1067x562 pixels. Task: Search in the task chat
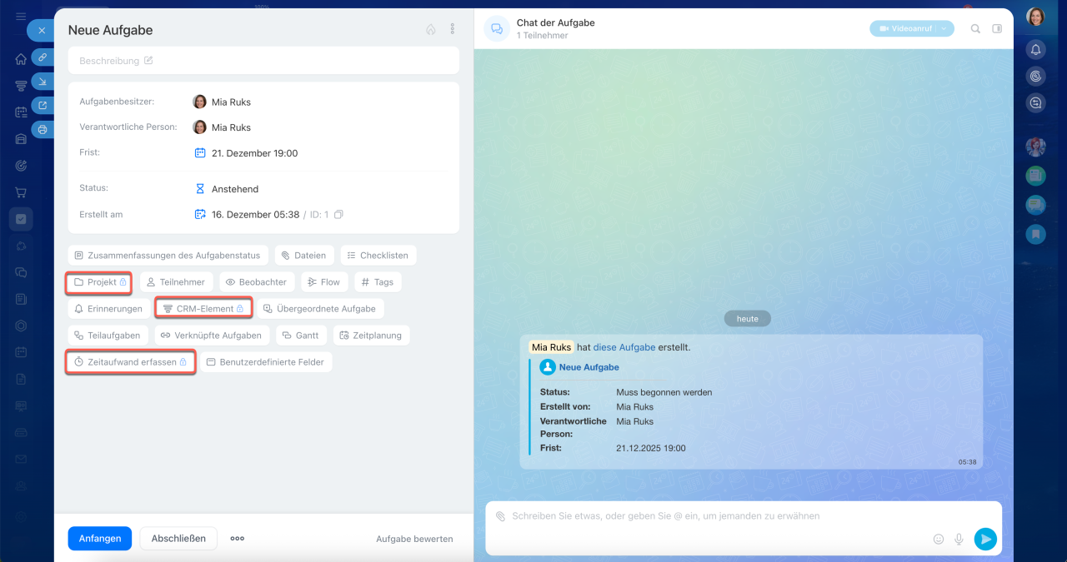pos(975,28)
